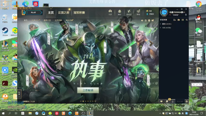Viewport: 206px width, 116px height.
Task: Go to next banner with right arrow
Action: click(151, 44)
